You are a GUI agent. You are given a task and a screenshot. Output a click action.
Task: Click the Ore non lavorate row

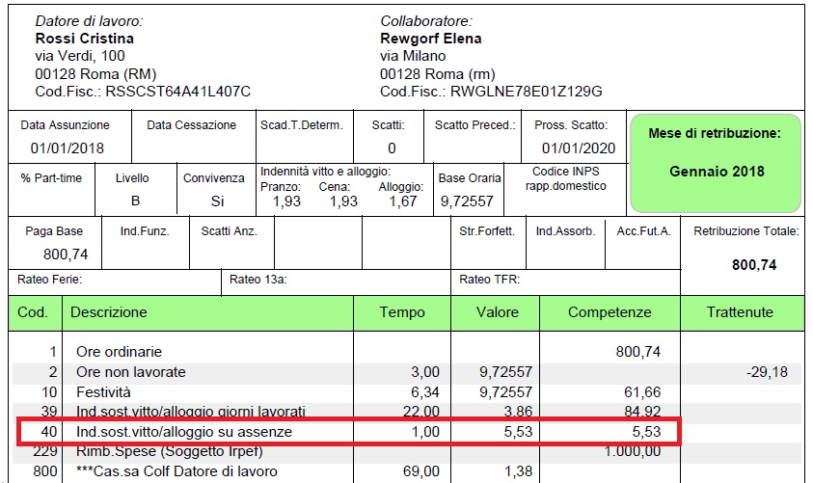(x=130, y=372)
